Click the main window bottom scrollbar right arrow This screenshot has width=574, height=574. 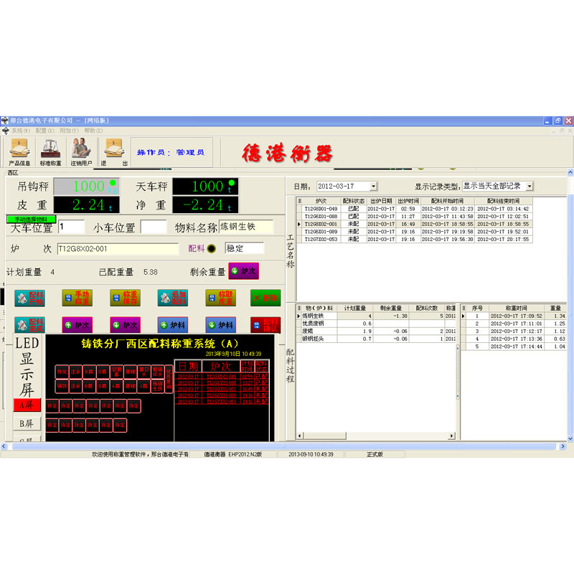[x=563, y=446]
